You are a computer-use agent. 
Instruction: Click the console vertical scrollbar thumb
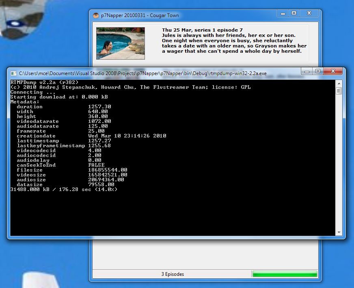[339, 91]
